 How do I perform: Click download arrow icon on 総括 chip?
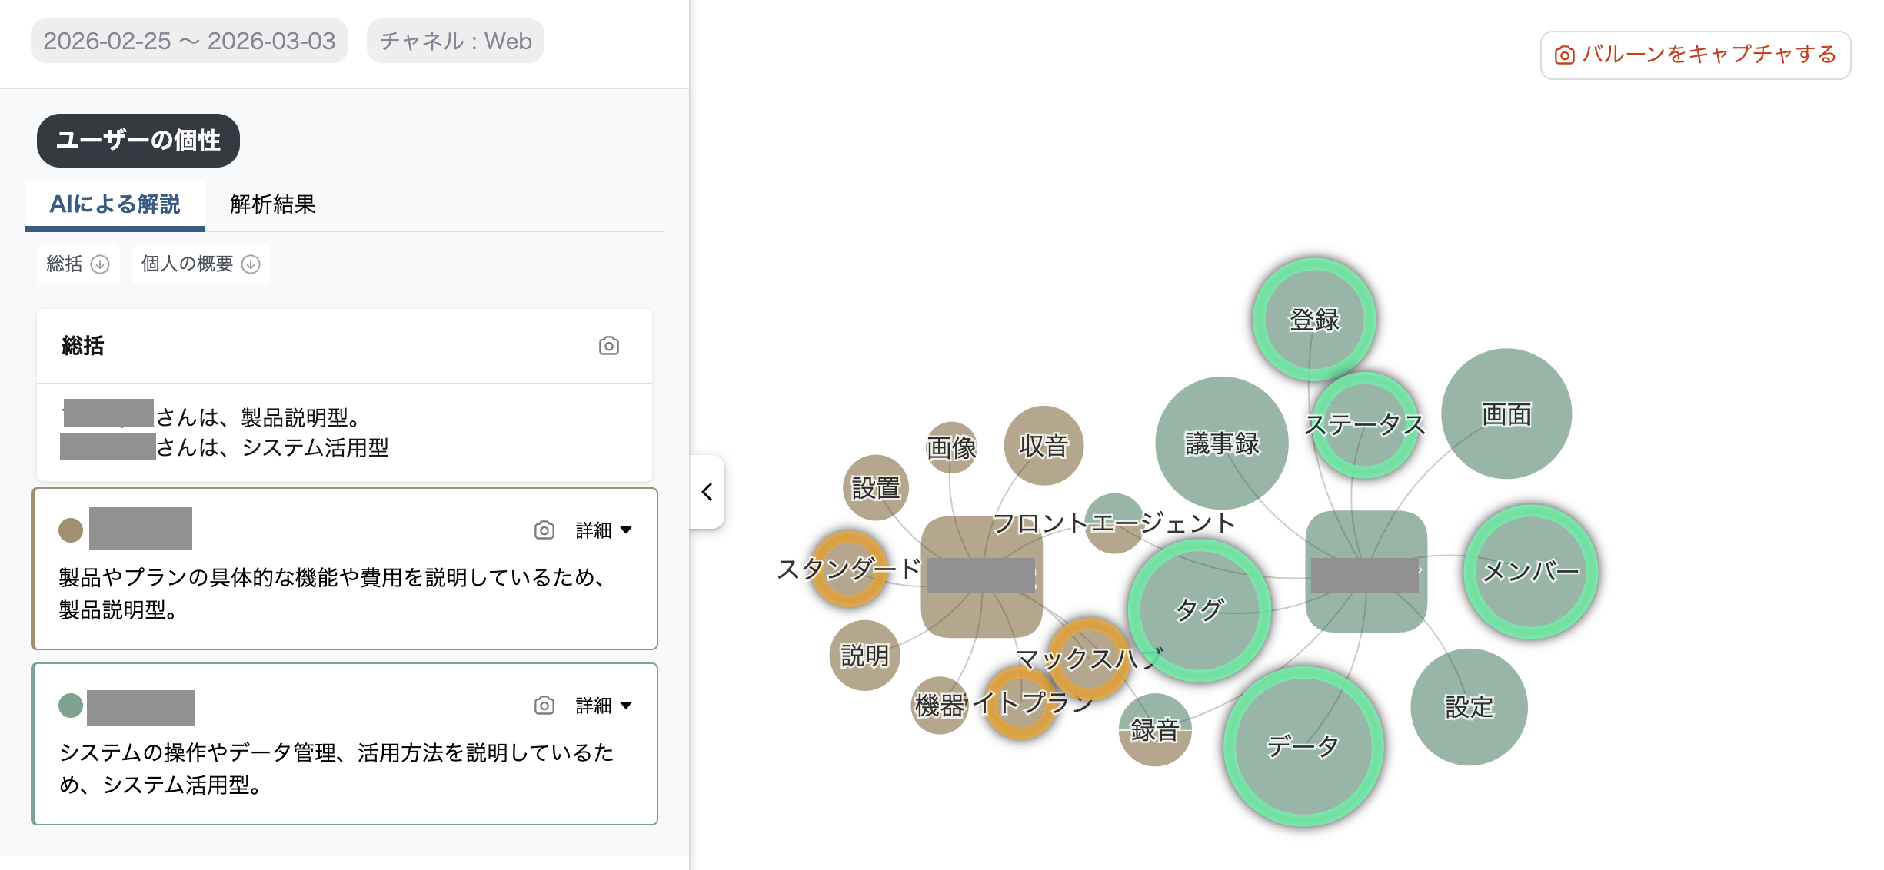[x=100, y=264]
